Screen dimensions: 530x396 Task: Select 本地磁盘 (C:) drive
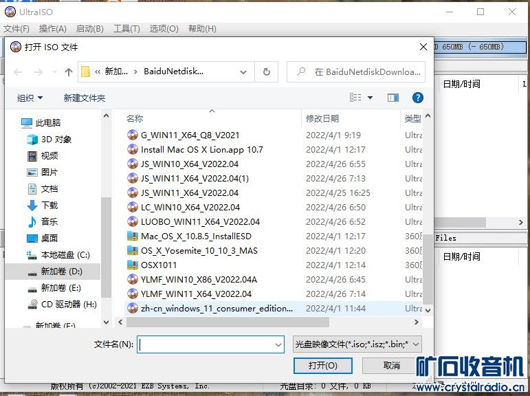point(58,254)
